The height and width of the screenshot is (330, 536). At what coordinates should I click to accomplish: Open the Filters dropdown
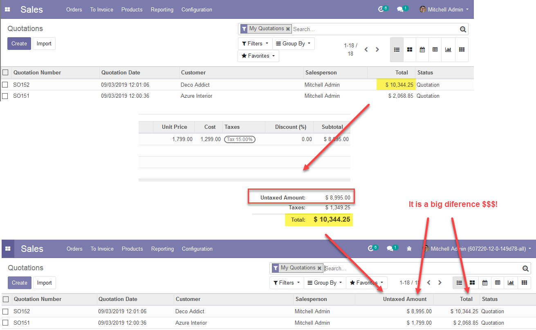click(255, 43)
